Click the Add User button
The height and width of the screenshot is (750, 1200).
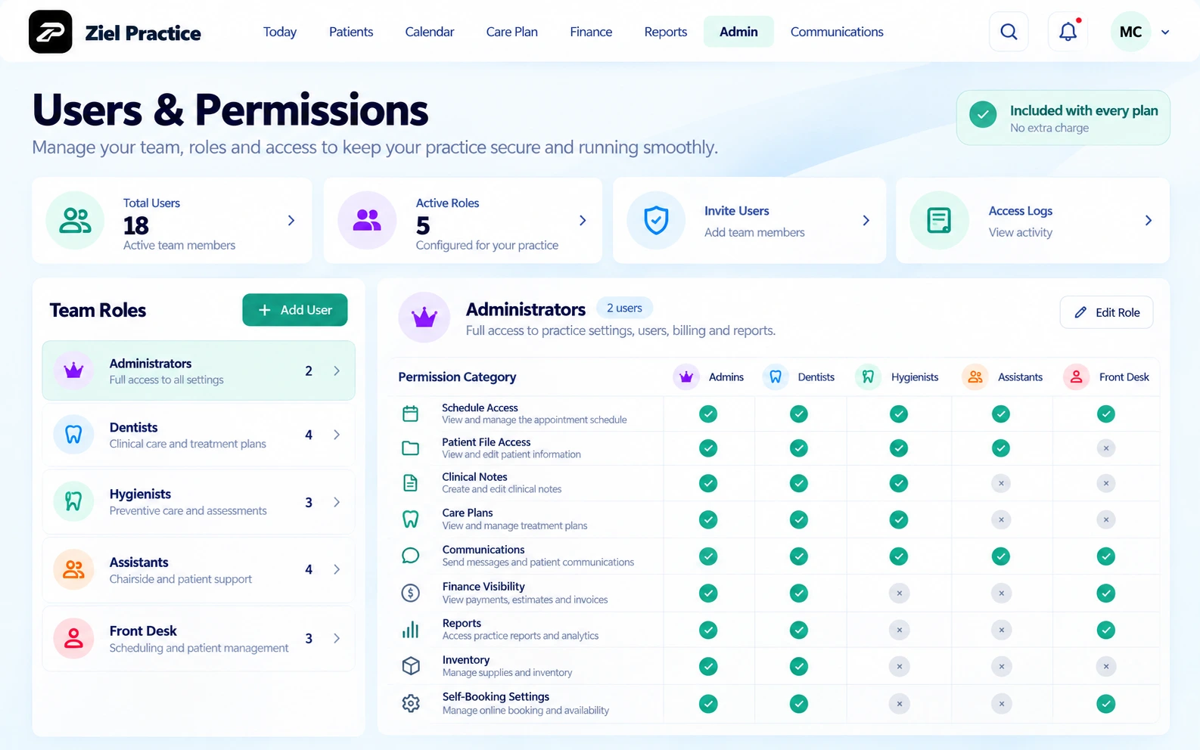[x=295, y=310]
